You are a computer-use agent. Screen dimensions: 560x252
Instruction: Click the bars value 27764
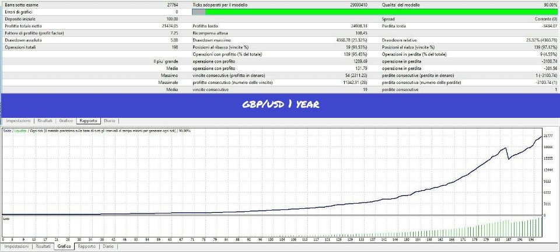pyautogui.click(x=172, y=5)
